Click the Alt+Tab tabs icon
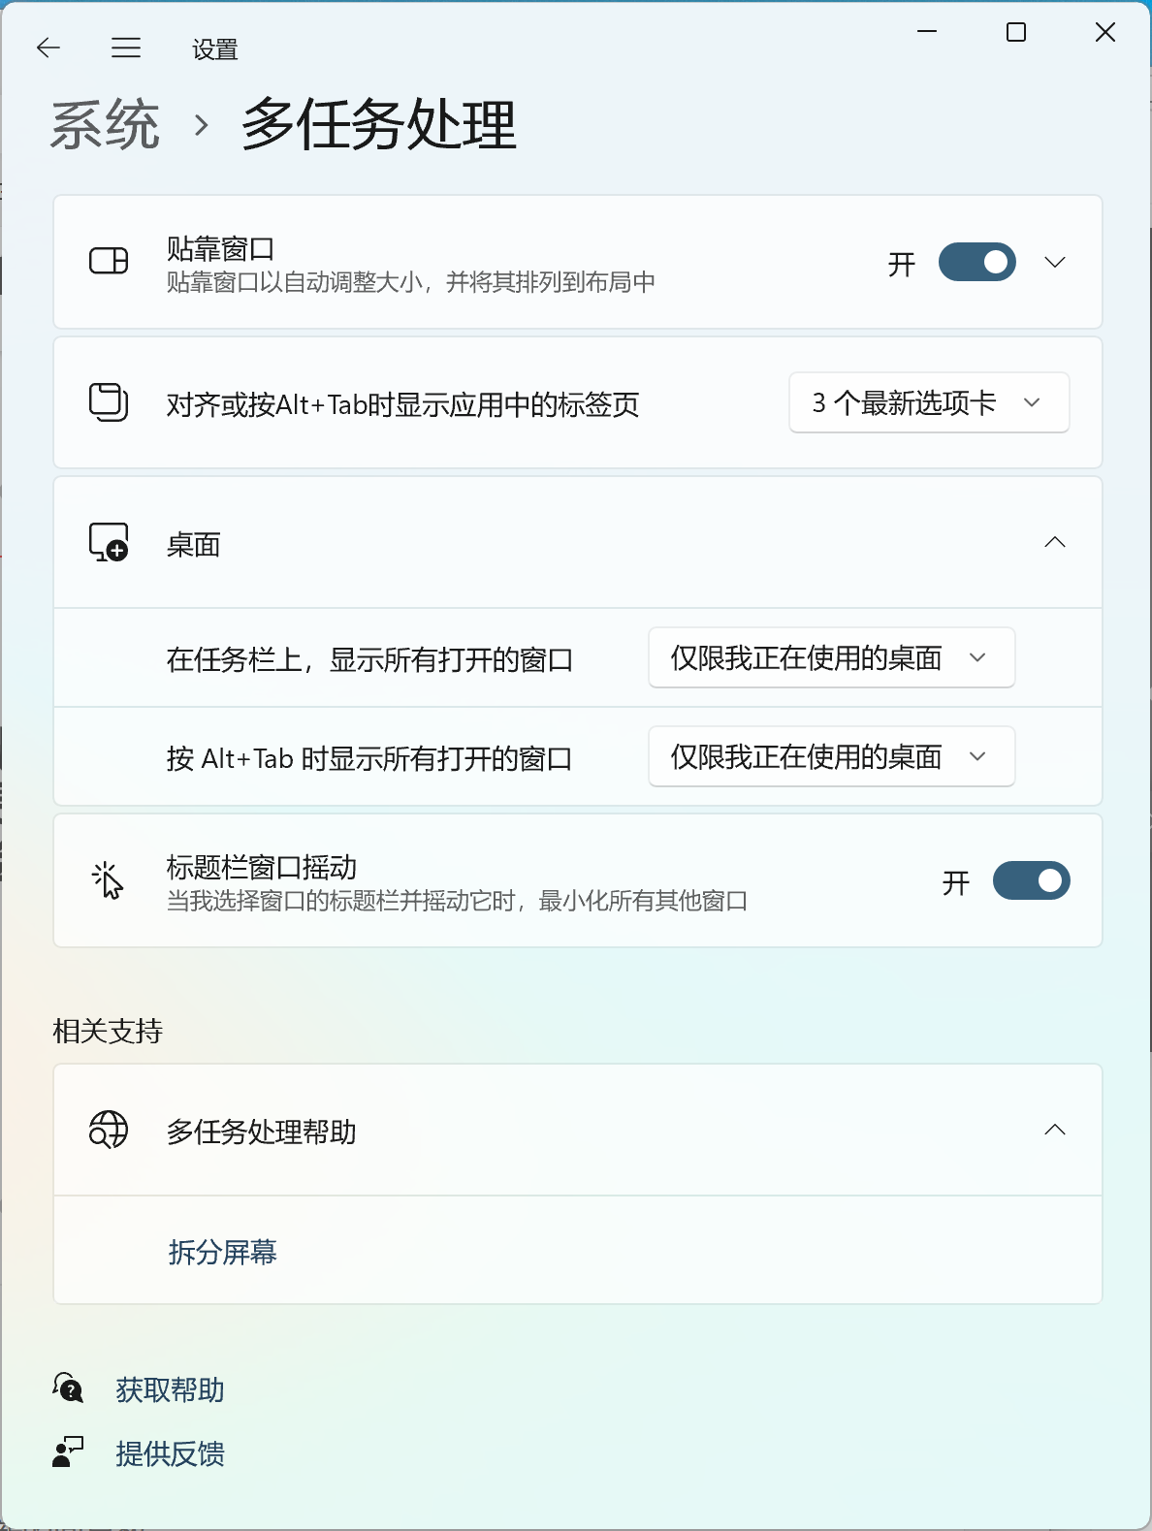 (109, 402)
